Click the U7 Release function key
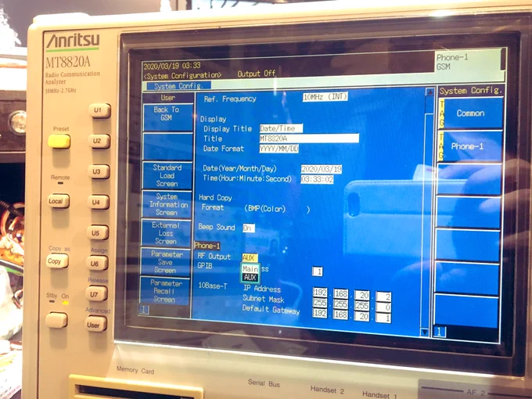This screenshot has width=532, height=399. pyautogui.click(x=96, y=294)
